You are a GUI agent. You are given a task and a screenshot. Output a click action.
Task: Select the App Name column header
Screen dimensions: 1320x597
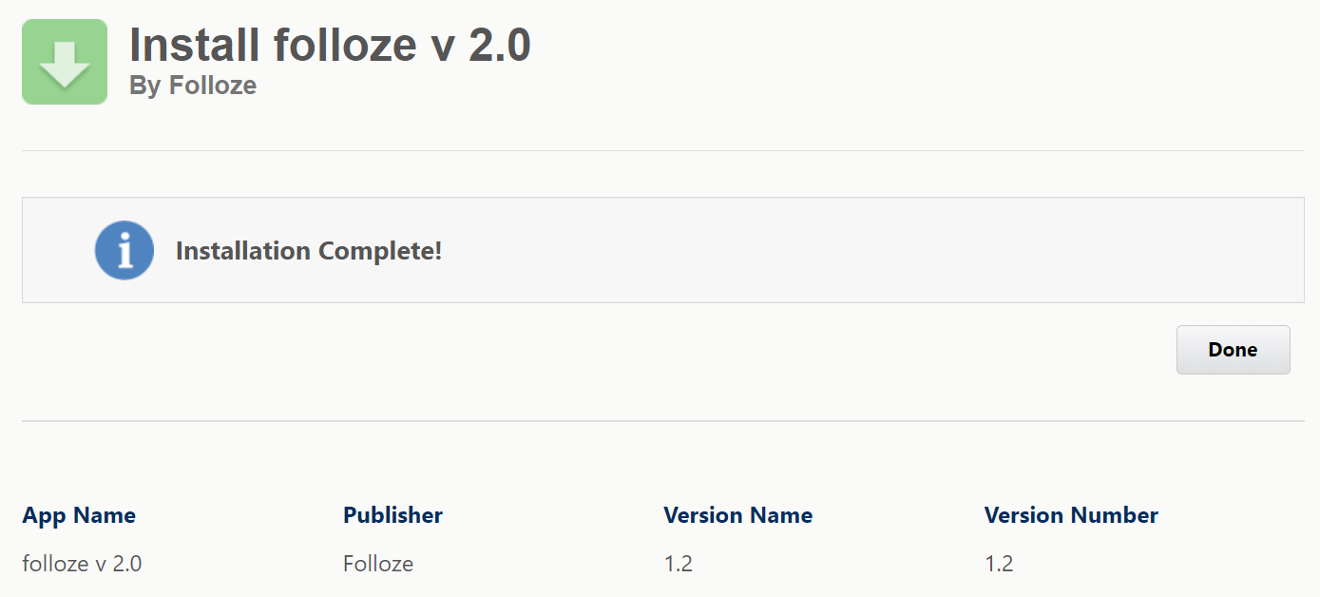pyautogui.click(x=79, y=514)
